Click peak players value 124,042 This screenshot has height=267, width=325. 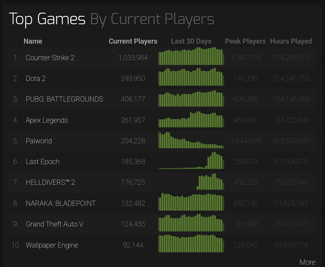point(245,245)
